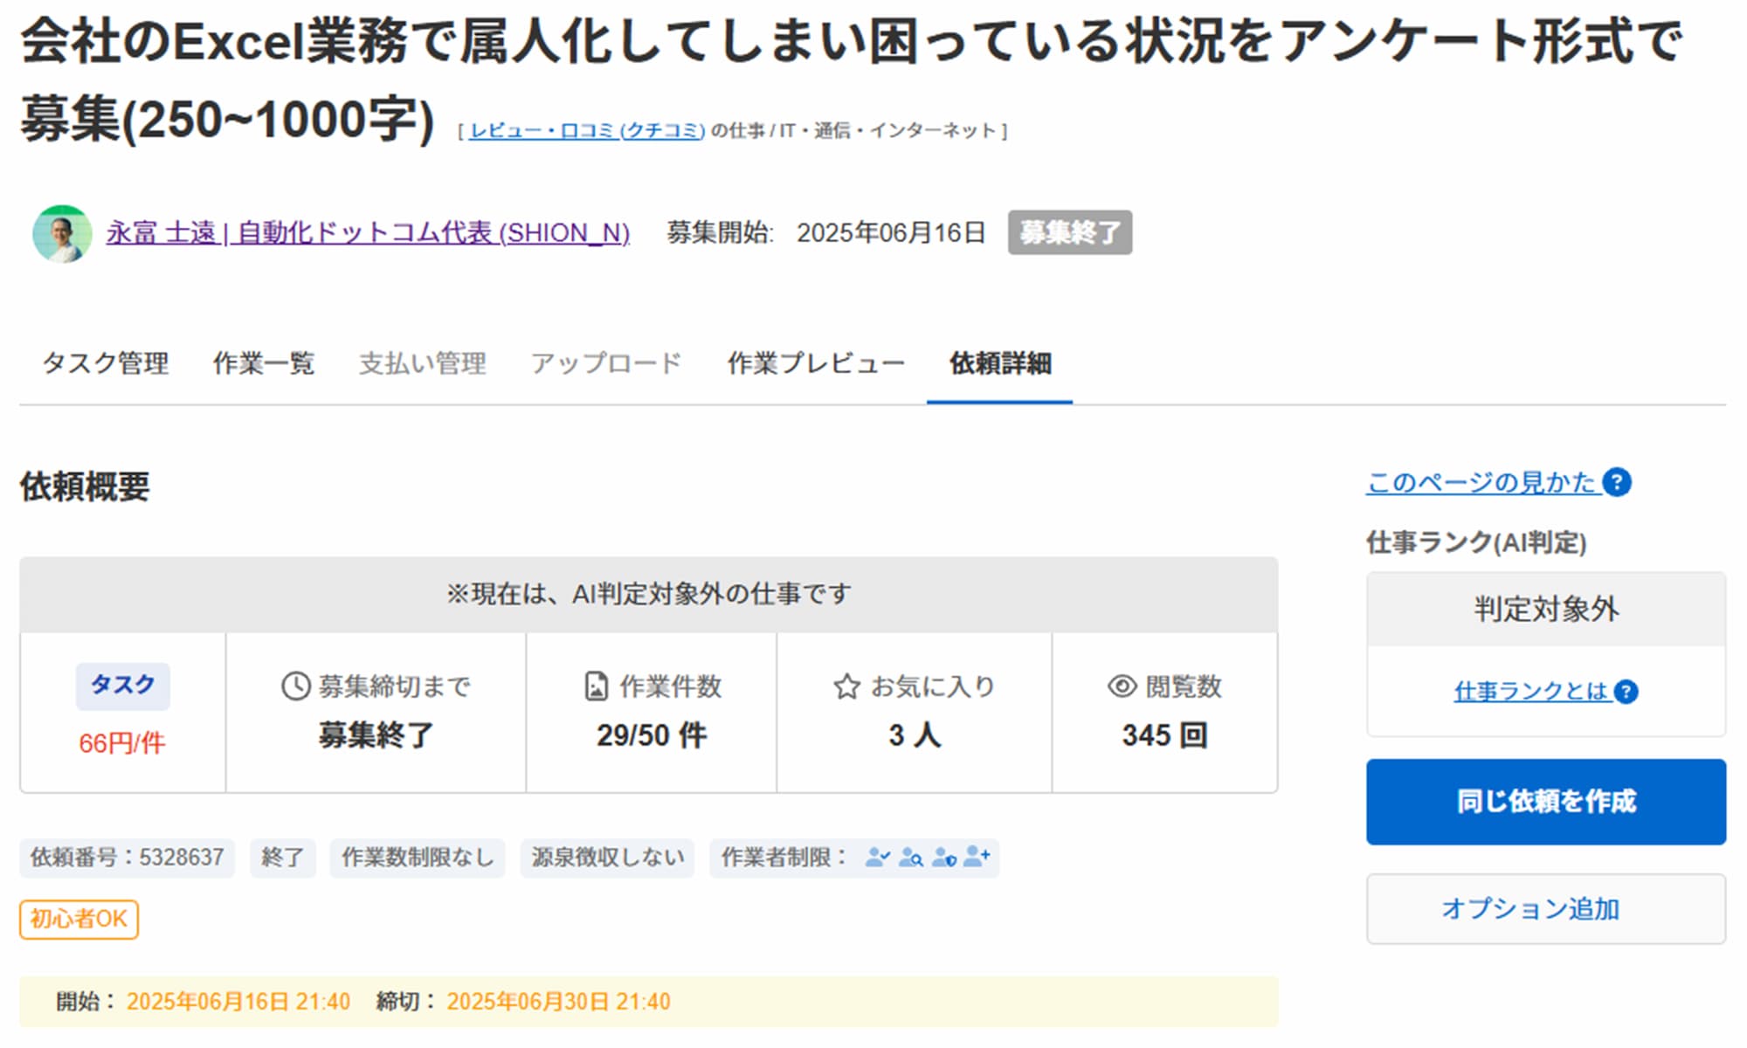Switch to the 作業一覧 tab
The image size is (1747, 1048).
pos(264,364)
